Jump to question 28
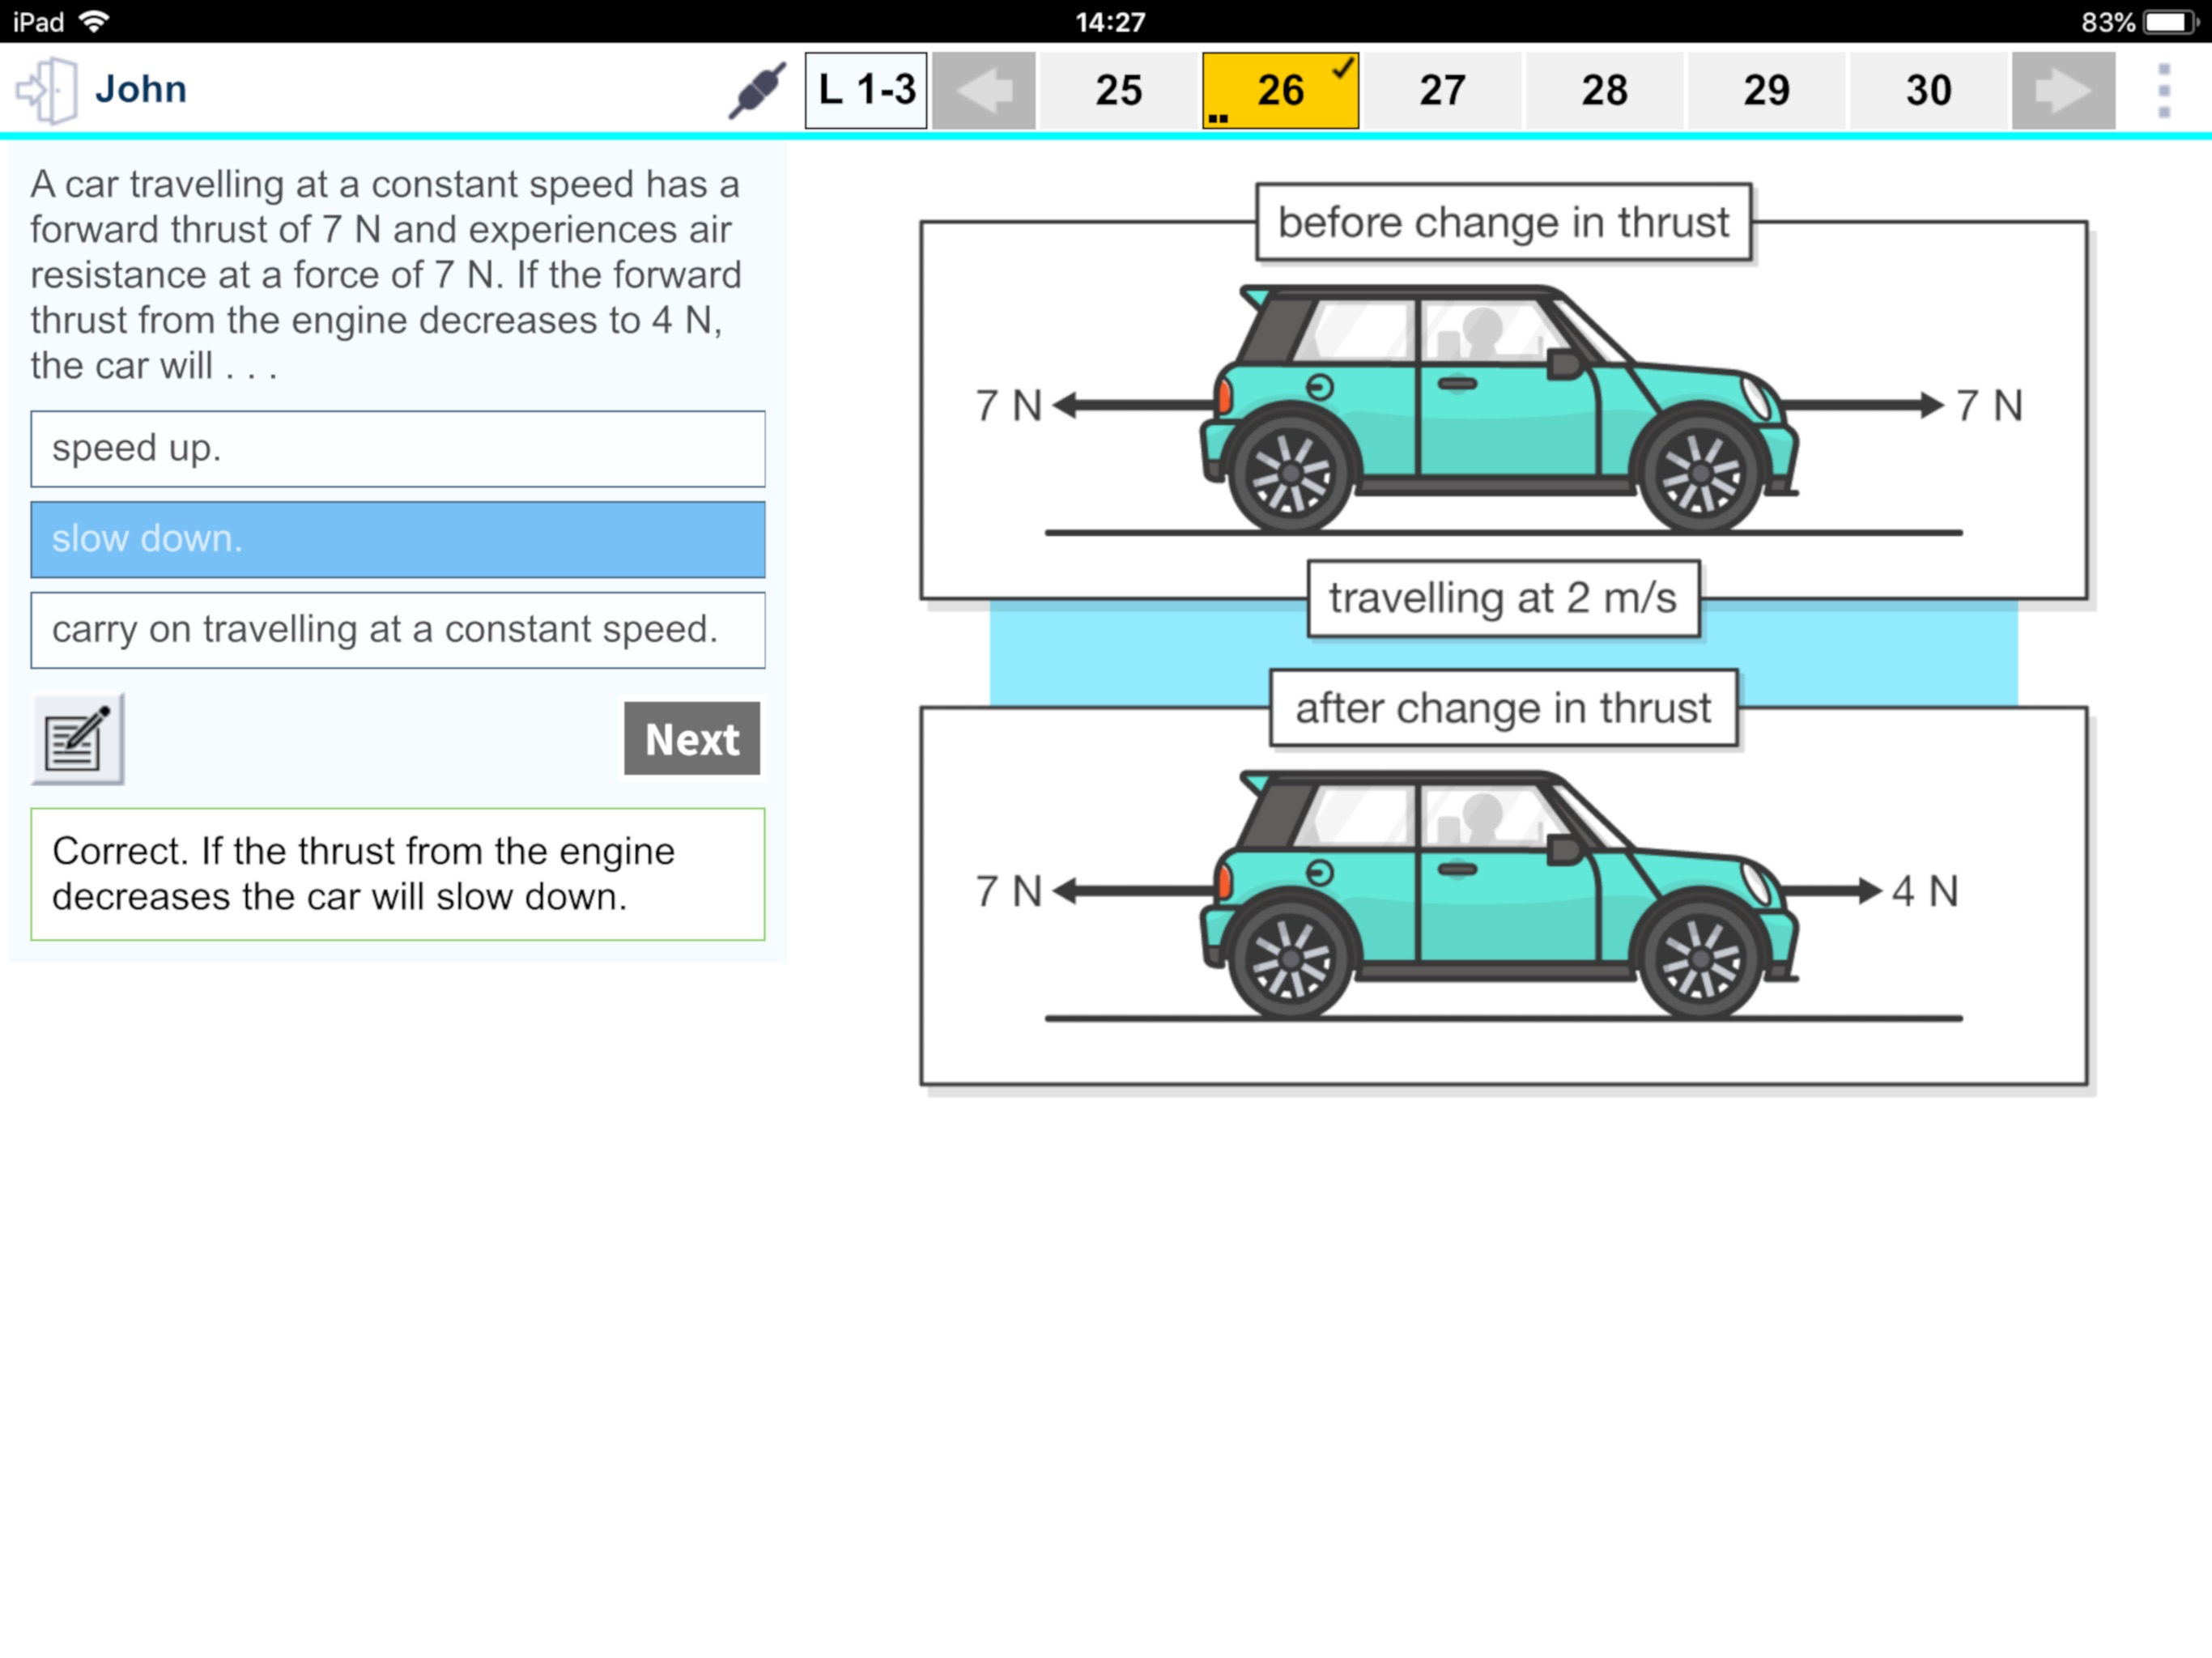Viewport: 2212px width, 1658px height. coord(1604,90)
